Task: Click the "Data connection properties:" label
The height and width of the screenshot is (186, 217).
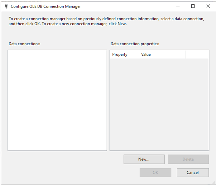Action: click(135, 44)
